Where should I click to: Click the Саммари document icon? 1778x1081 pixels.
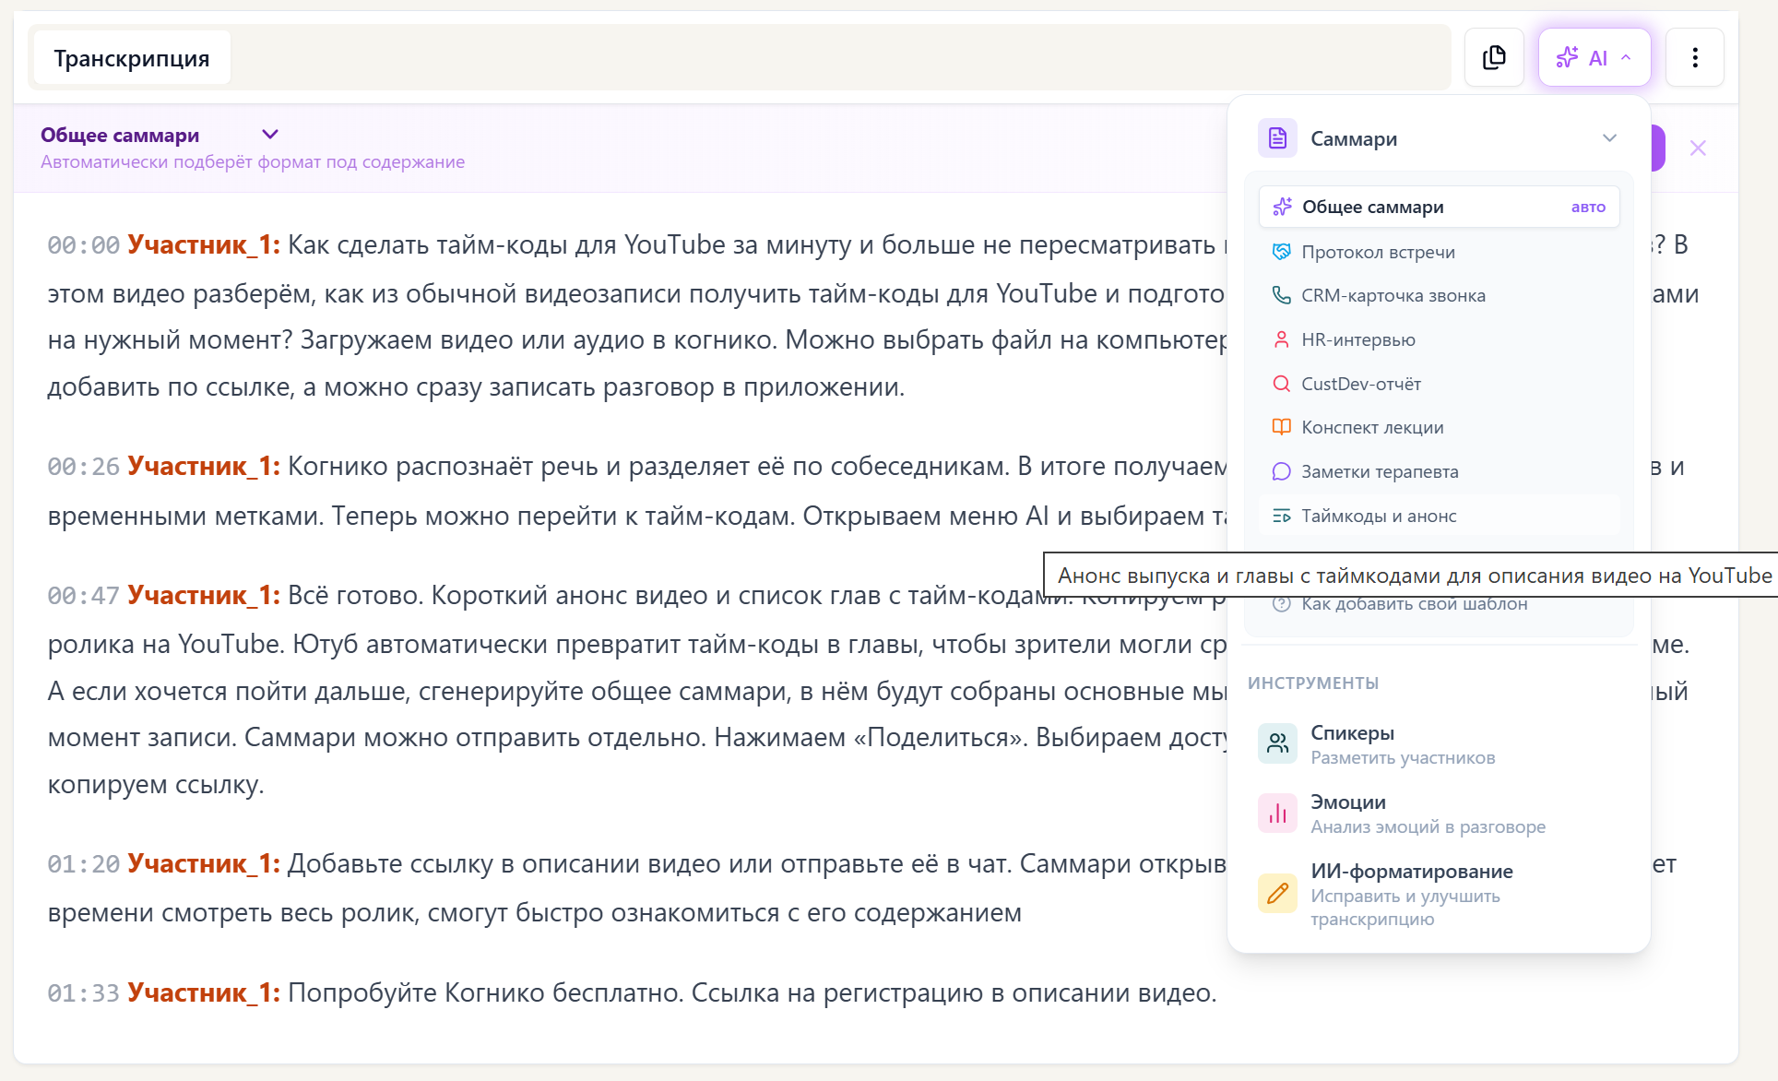tap(1277, 138)
